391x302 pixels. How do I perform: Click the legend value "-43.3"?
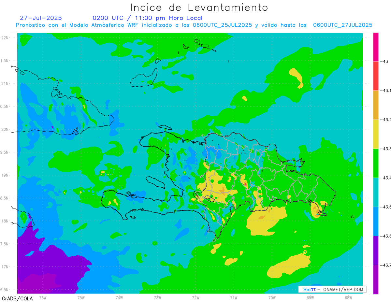386,149
